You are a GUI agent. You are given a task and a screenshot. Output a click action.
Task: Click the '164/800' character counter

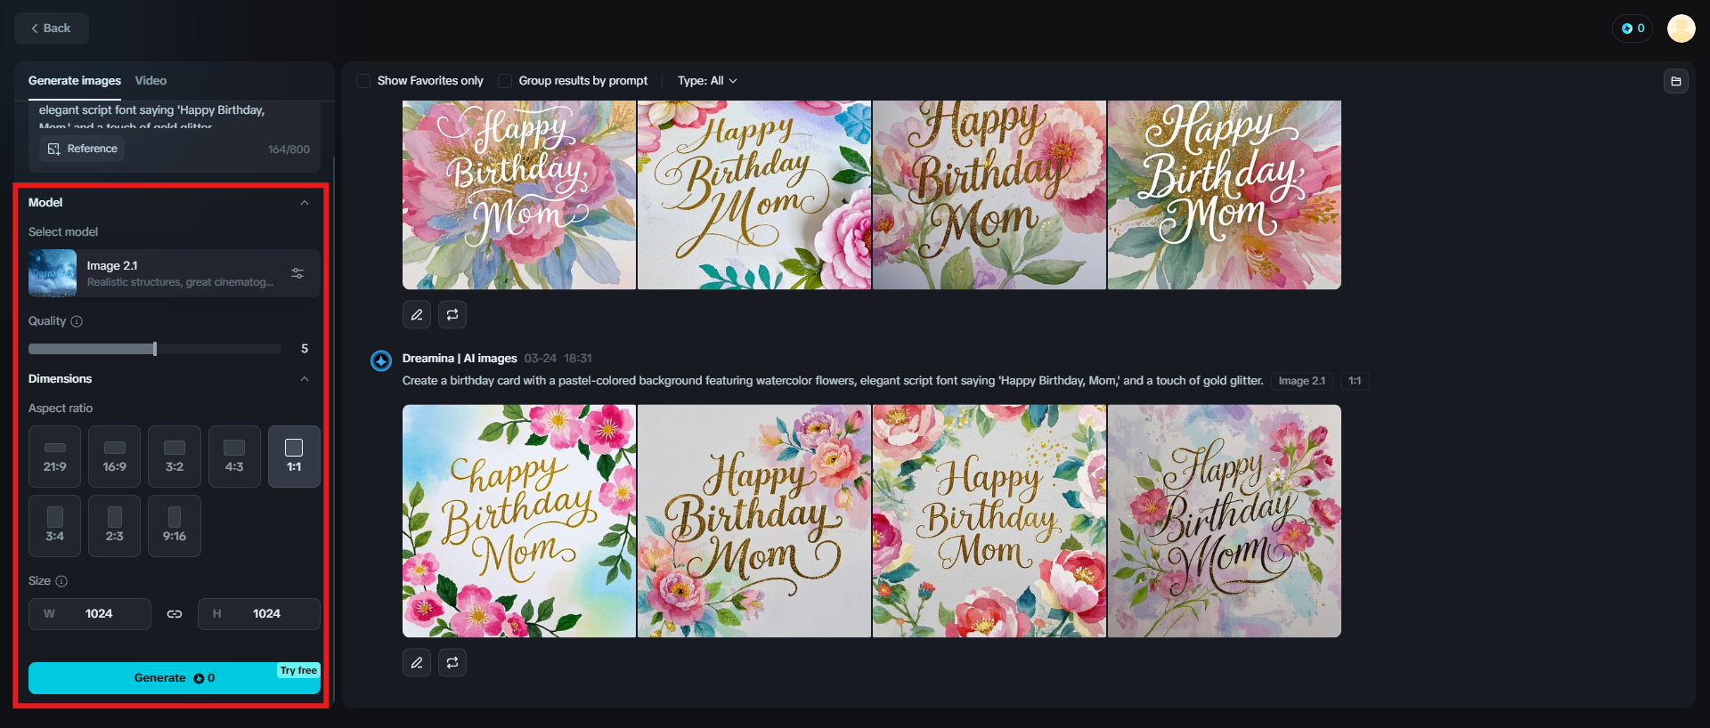pyautogui.click(x=289, y=150)
